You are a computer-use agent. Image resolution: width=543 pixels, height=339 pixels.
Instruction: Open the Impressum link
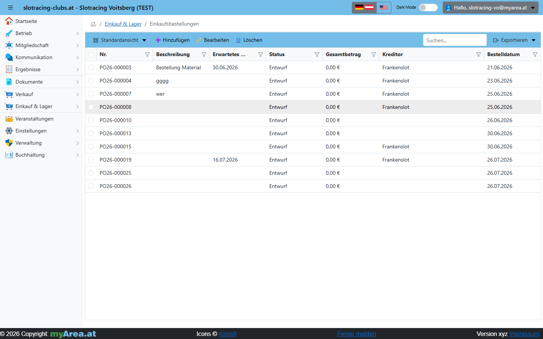point(524,334)
